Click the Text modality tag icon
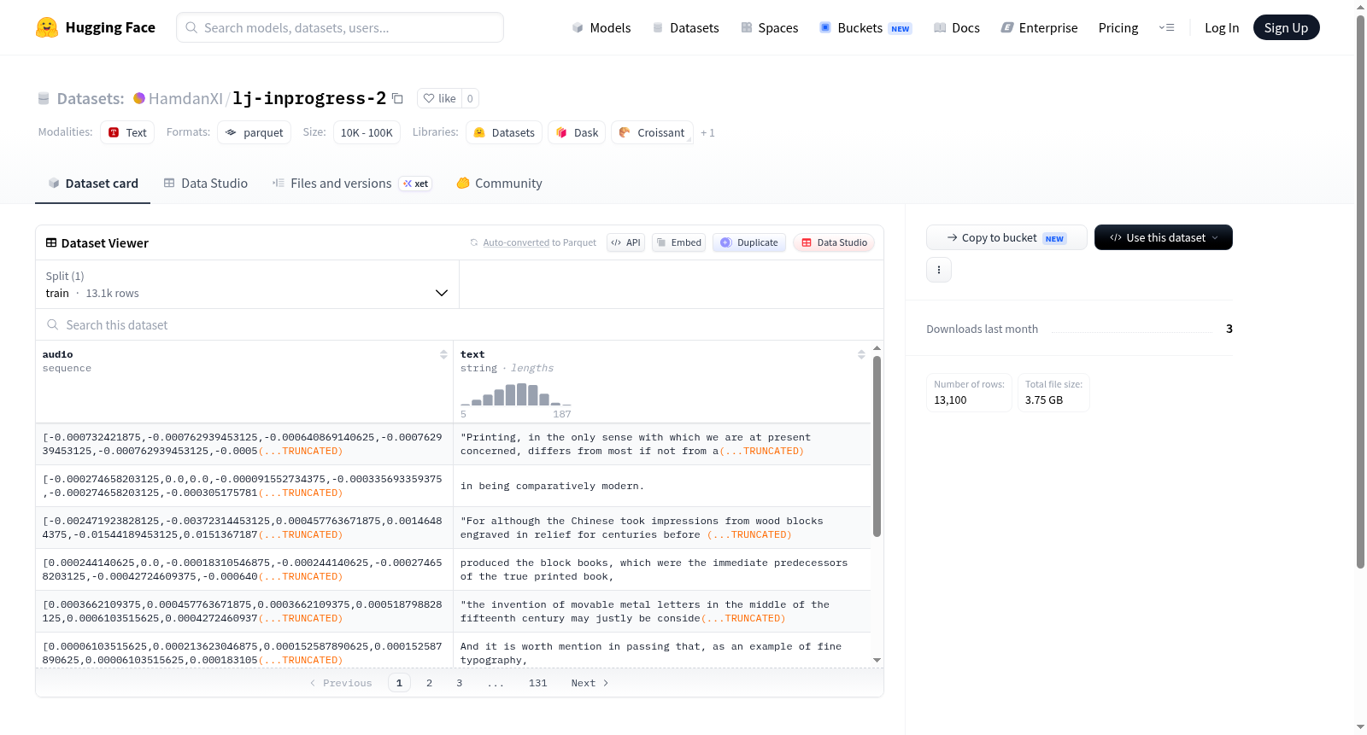 (114, 132)
